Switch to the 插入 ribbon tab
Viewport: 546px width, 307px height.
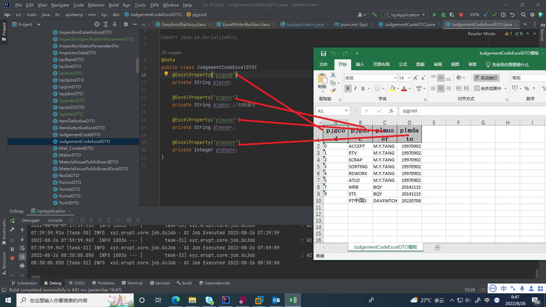[360, 64]
